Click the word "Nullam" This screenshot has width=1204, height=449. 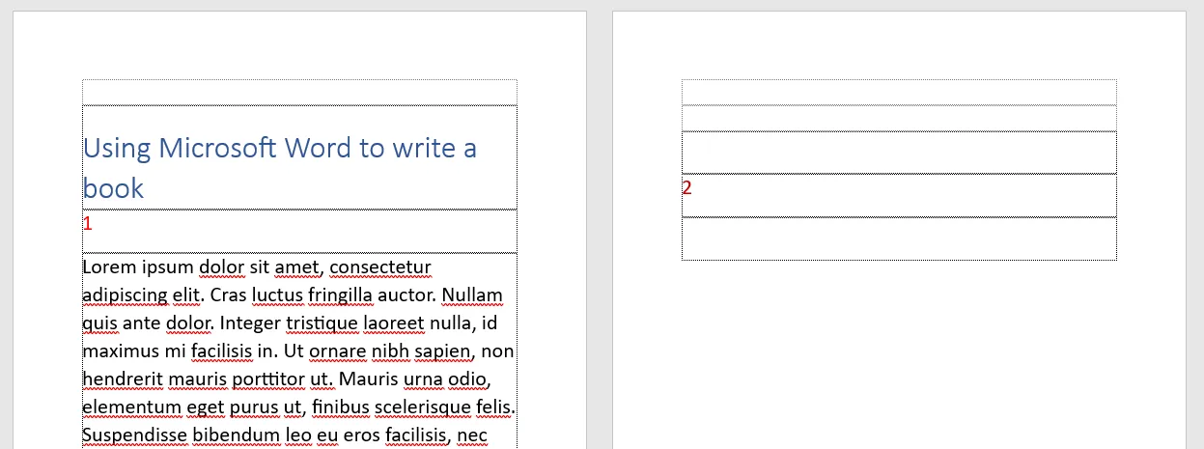pos(472,295)
